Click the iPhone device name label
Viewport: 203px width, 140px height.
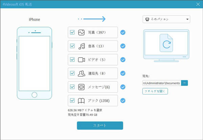[34, 20]
